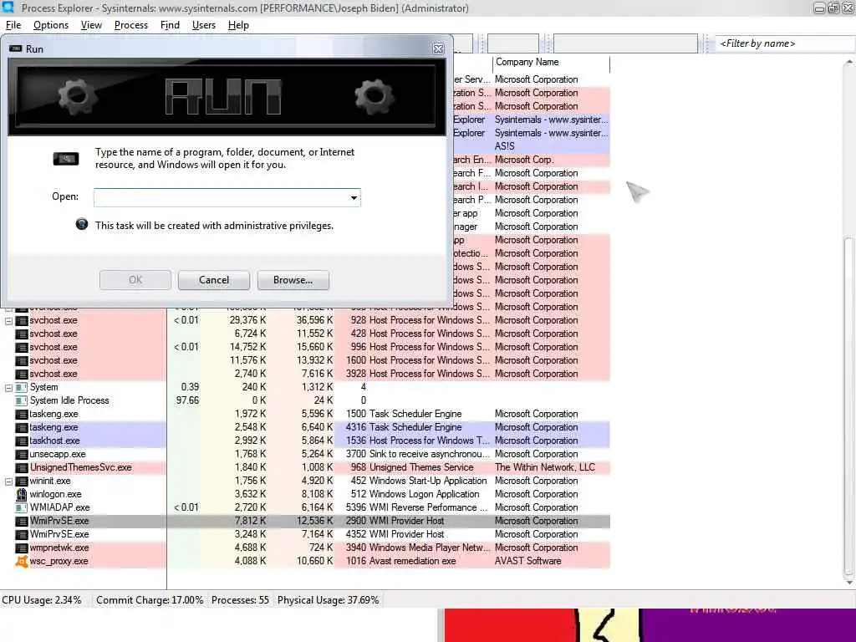
Task: Click the orange wsc_proxy.exe Avast icon
Action: [21, 561]
